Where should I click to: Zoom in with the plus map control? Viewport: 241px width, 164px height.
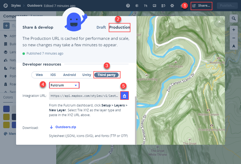click(x=234, y=30)
